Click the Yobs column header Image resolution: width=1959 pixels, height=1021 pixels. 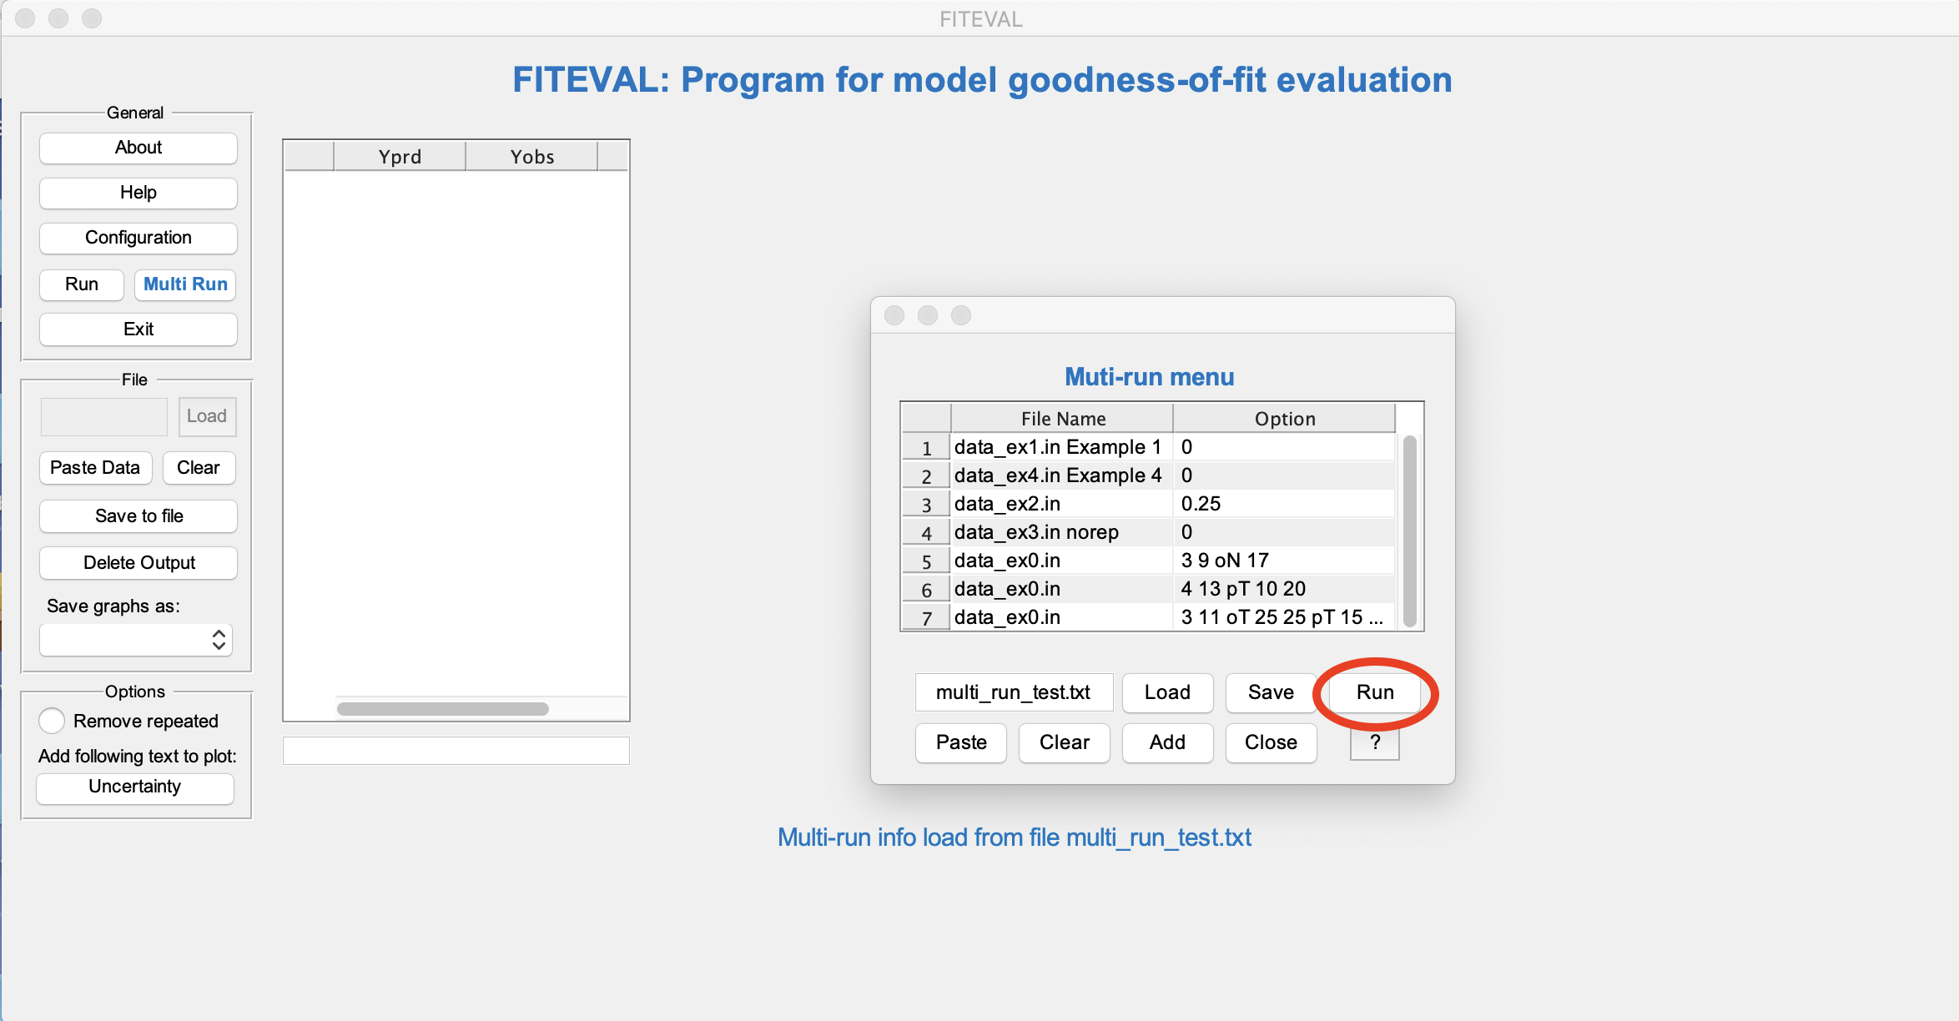(531, 157)
